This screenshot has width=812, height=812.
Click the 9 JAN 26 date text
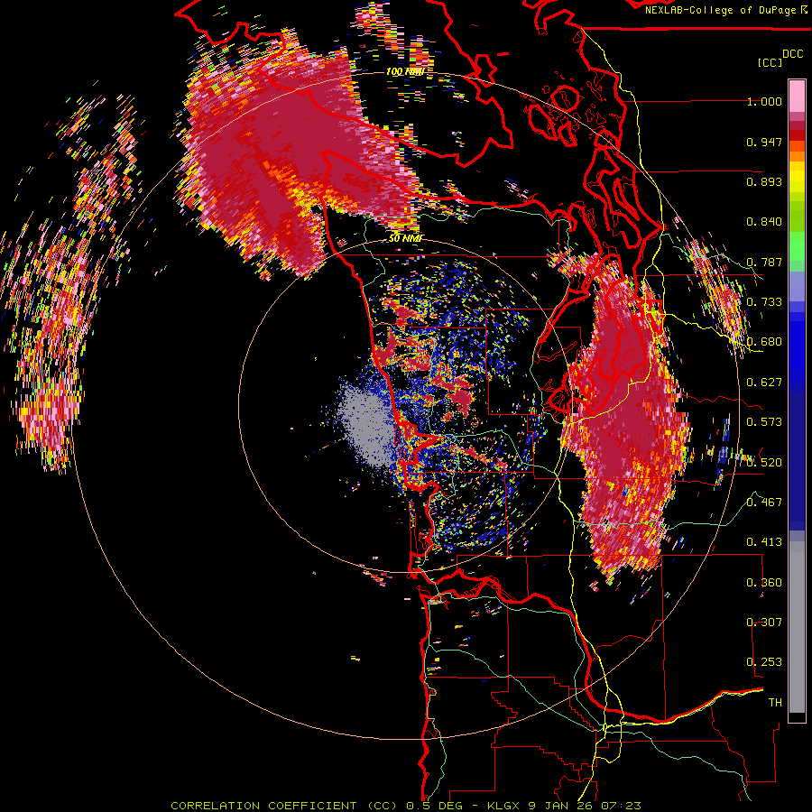coord(561,806)
